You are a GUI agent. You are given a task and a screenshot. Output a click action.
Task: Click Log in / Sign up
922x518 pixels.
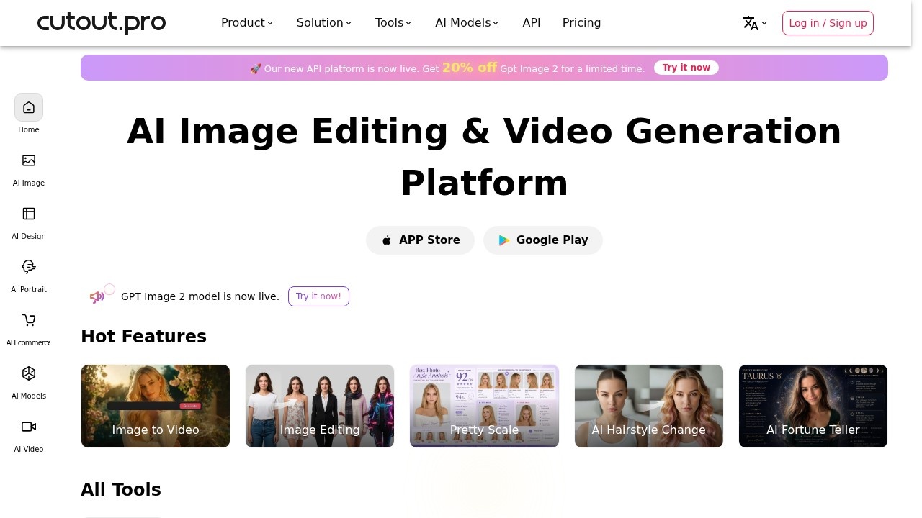tap(828, 23)
